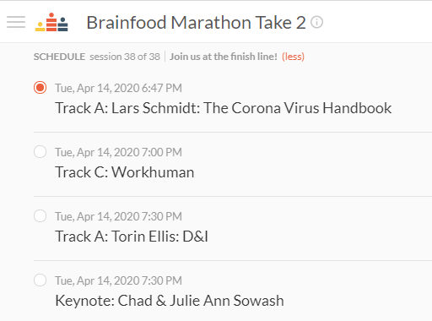Image resolution: width=432 pixels, height=321 pixels.
Task: Select the Torin Ellis: D&I radio button
Action: tap(40, 216)
